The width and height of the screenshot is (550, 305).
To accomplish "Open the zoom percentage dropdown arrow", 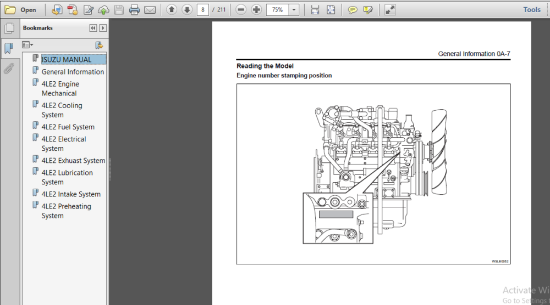I will tap(294, 10).
